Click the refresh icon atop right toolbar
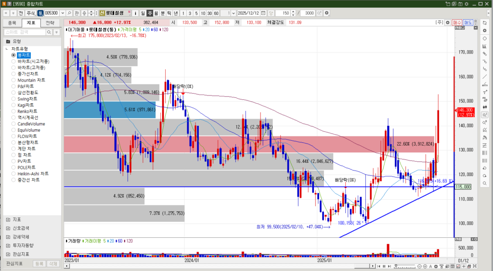The height and width of the screenshot is (271, 493). (484, 23)
